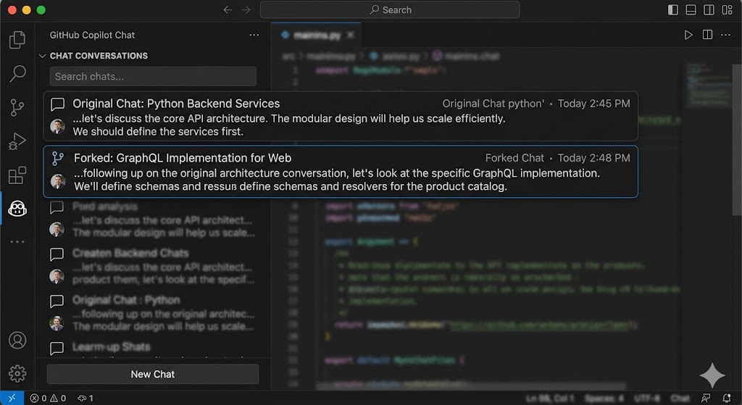Image resolution: width=742 pixels, height=405 pixels.
Task: Select the open Python file editor tab
Action: point(316,35)
